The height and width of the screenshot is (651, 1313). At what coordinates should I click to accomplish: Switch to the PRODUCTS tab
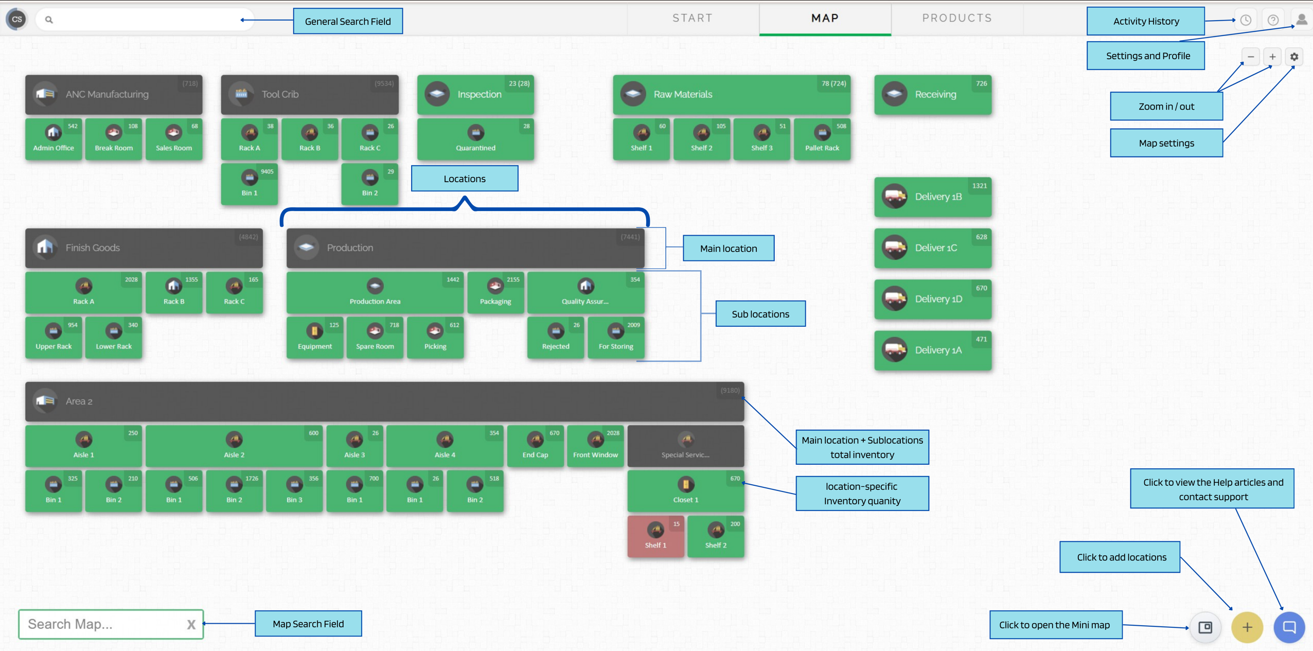957,18
